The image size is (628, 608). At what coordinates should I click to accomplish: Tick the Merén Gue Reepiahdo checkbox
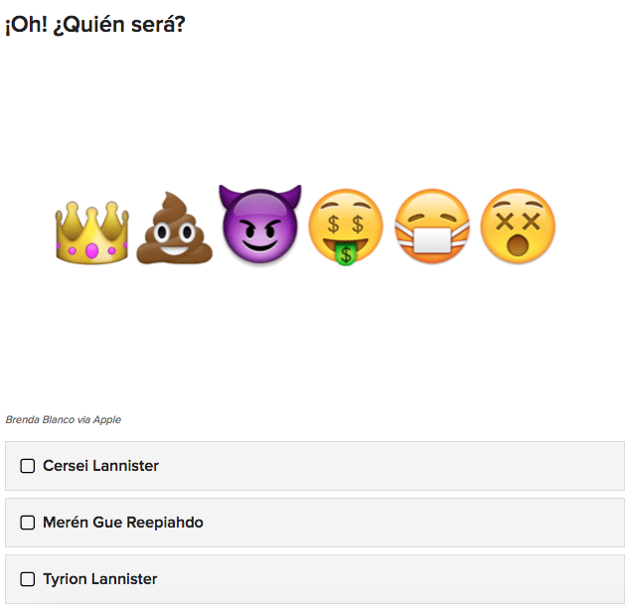click(x=28, y=523)
